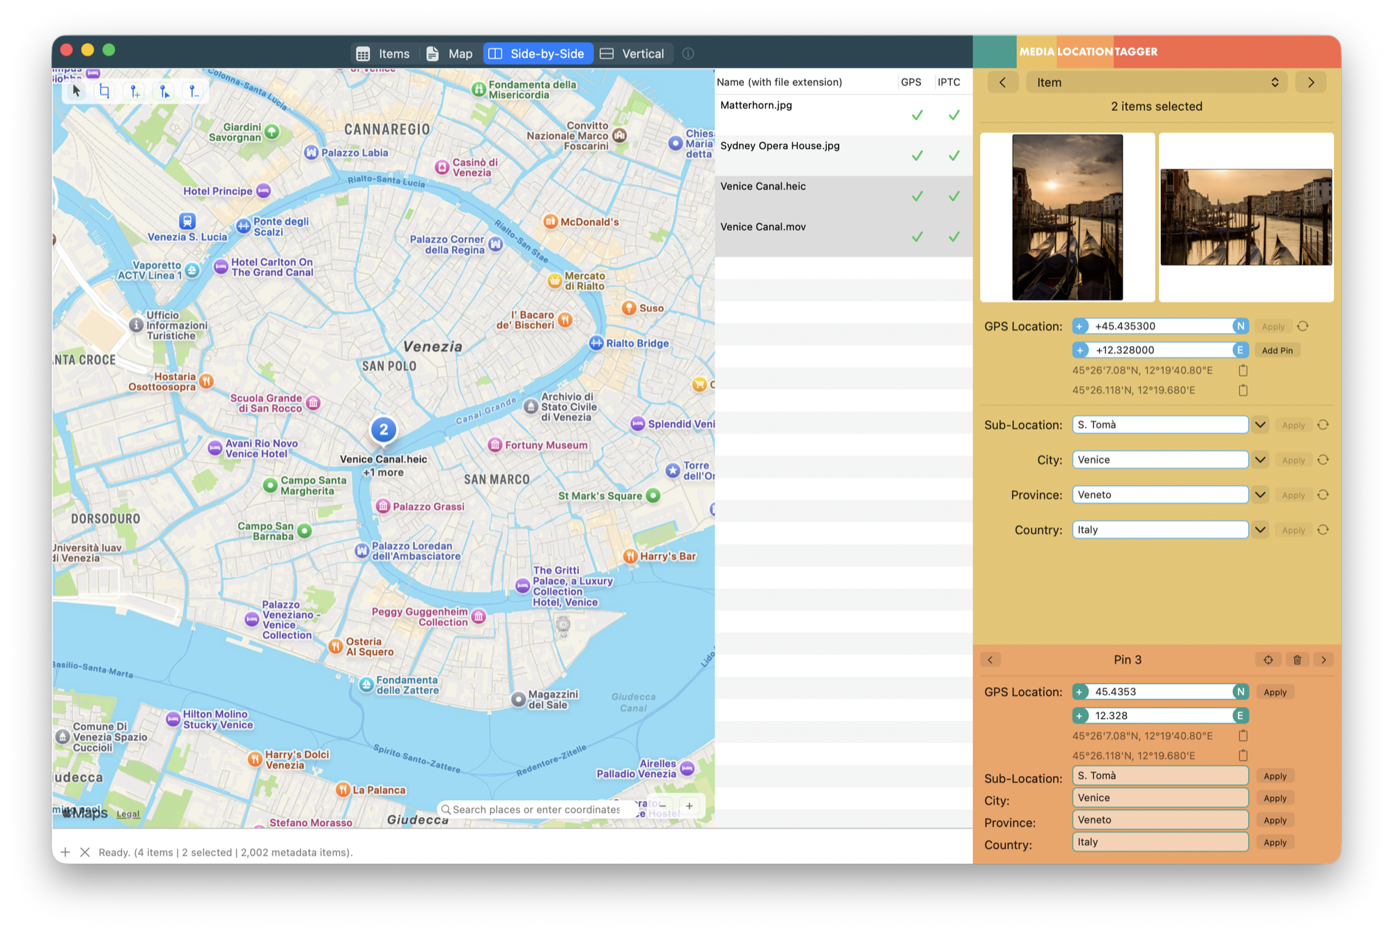The image size is (1393, 932).
Task: Add files with plus icon in status bar
Action: pos(65,852)
